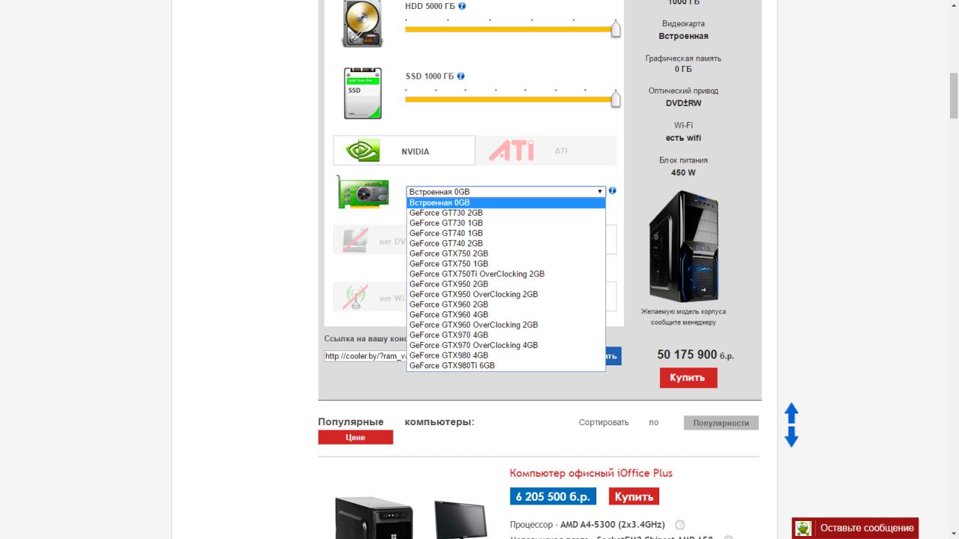The height and width of the screenshot is (539, 959).
Task: Switch to the ATI video card tab
Action: [x=546, y=150]
